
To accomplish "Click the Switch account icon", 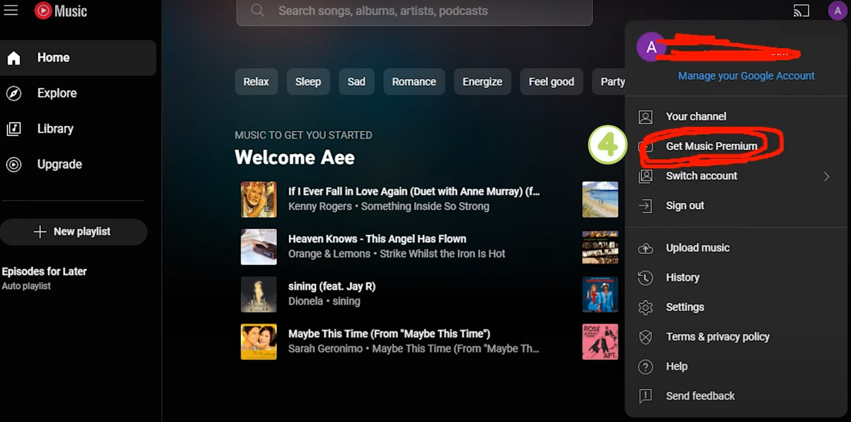I will (645, 176).
